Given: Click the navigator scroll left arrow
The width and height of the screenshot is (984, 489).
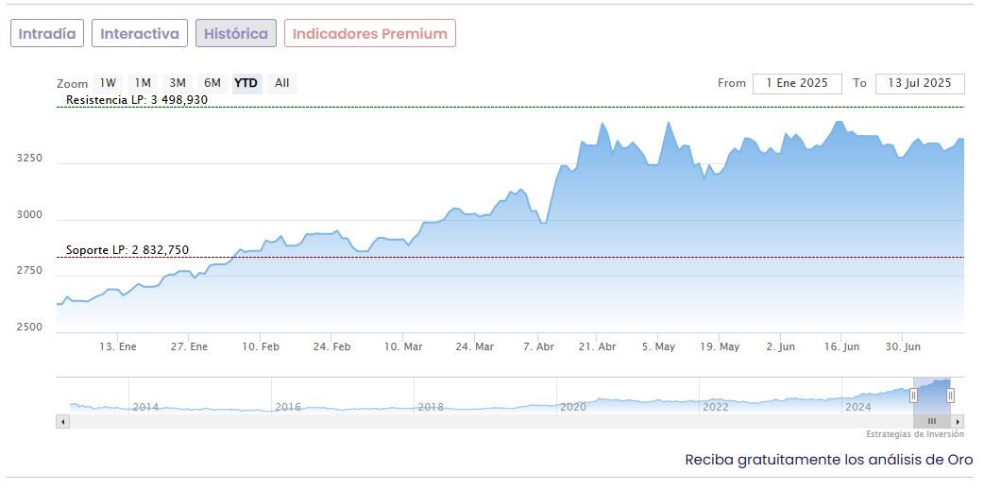Looking at the screenshot, I should pyautogui.click(x=63, y=421).
